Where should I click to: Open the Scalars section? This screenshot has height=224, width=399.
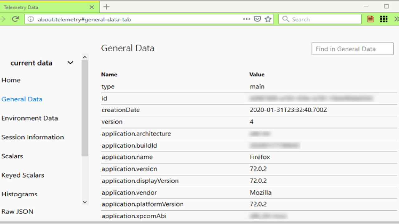12,156
